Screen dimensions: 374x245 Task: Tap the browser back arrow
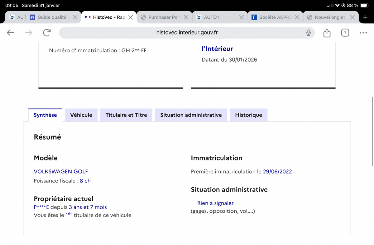tap(10, 33)
